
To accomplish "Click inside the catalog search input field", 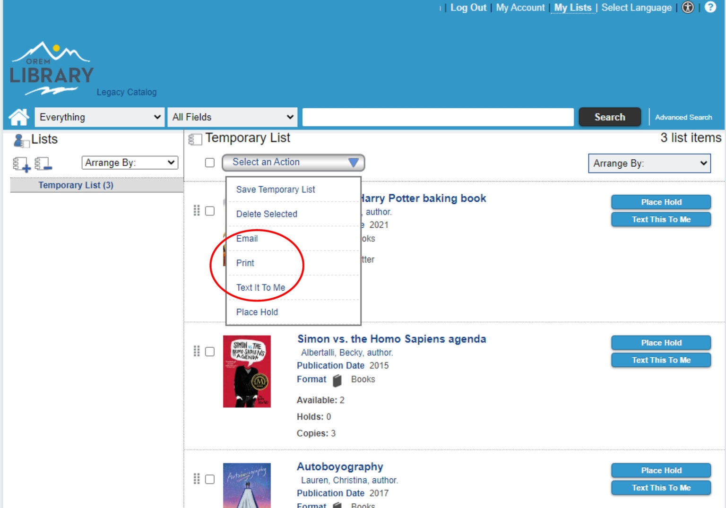I will (437, 117).
